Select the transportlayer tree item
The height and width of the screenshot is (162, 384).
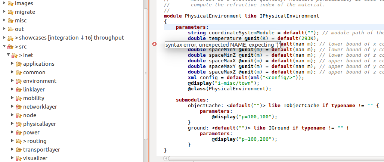point(41,150)
